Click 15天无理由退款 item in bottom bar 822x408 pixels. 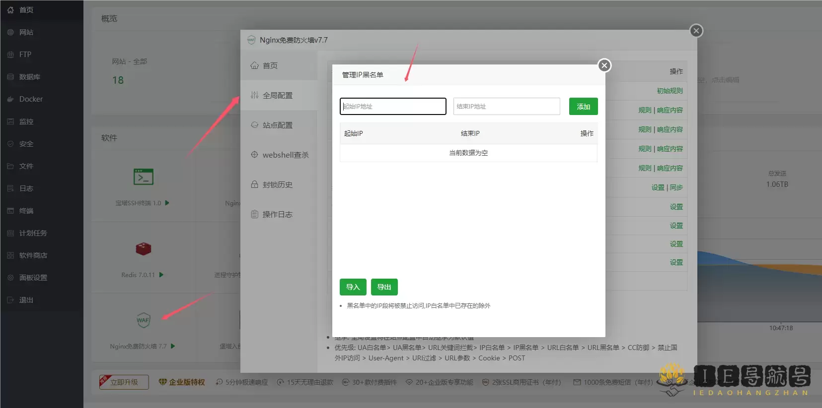click(305, 382)
